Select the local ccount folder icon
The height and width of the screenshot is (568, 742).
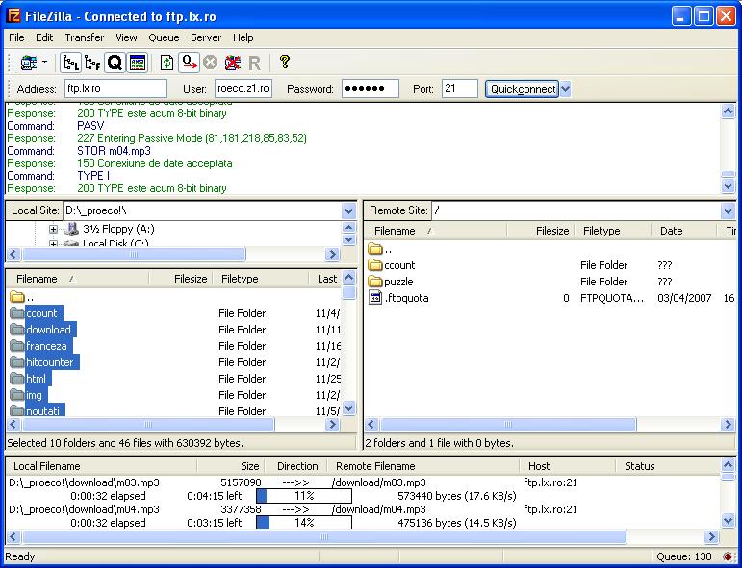(17, 312)
